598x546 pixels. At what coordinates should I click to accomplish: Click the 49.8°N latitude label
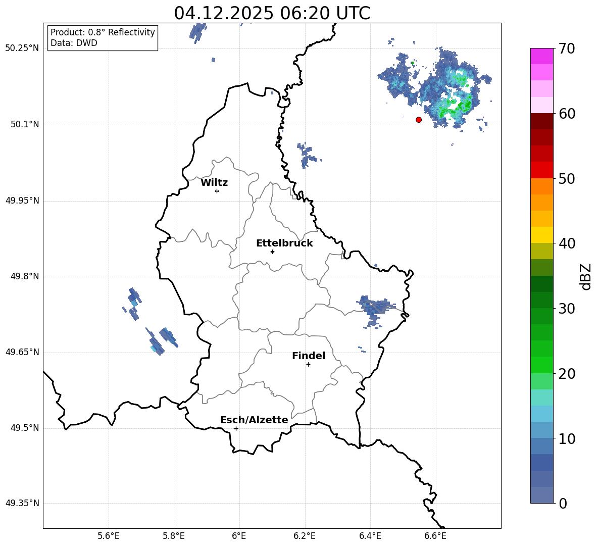coord(25,276)
